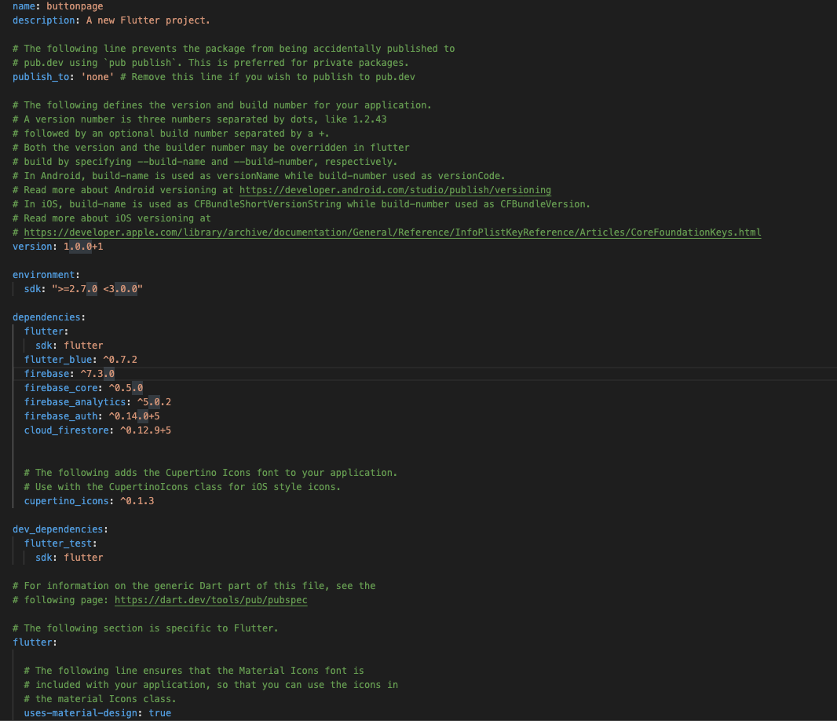Viewport: 837px width, 721px height.
Task: Click the 'cupertino_icons' dependency name
Action: [x=66, y=502]
